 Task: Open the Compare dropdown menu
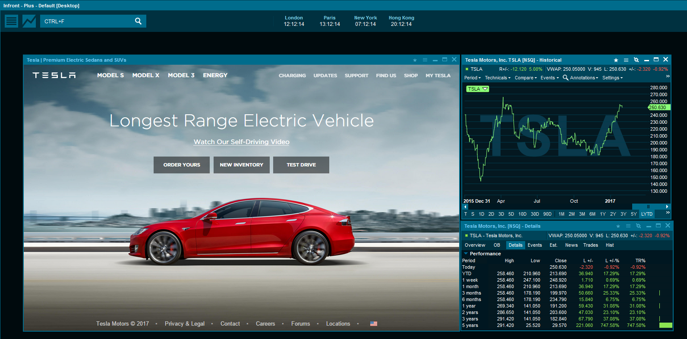[526, 78]
